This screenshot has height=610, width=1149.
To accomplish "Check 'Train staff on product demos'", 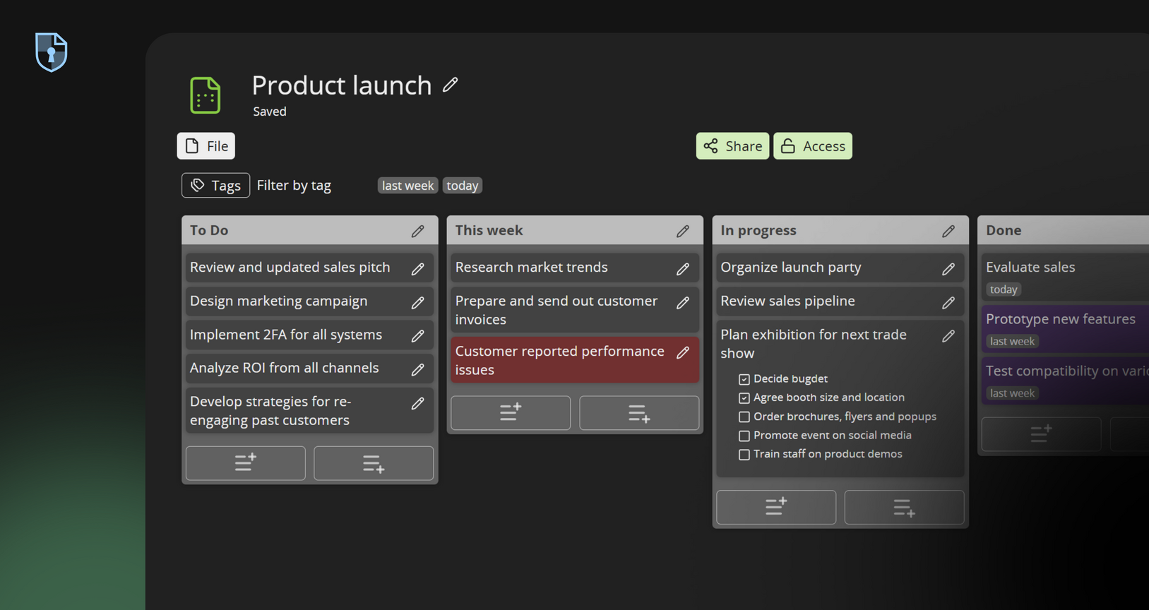I will (744, 455).
